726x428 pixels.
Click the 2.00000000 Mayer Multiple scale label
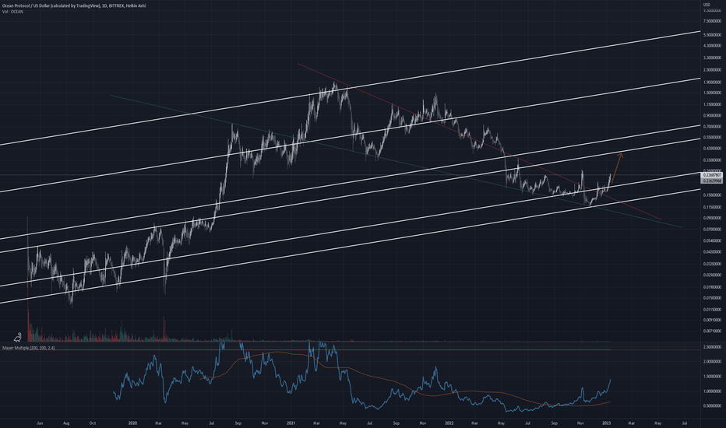(712, 362)
